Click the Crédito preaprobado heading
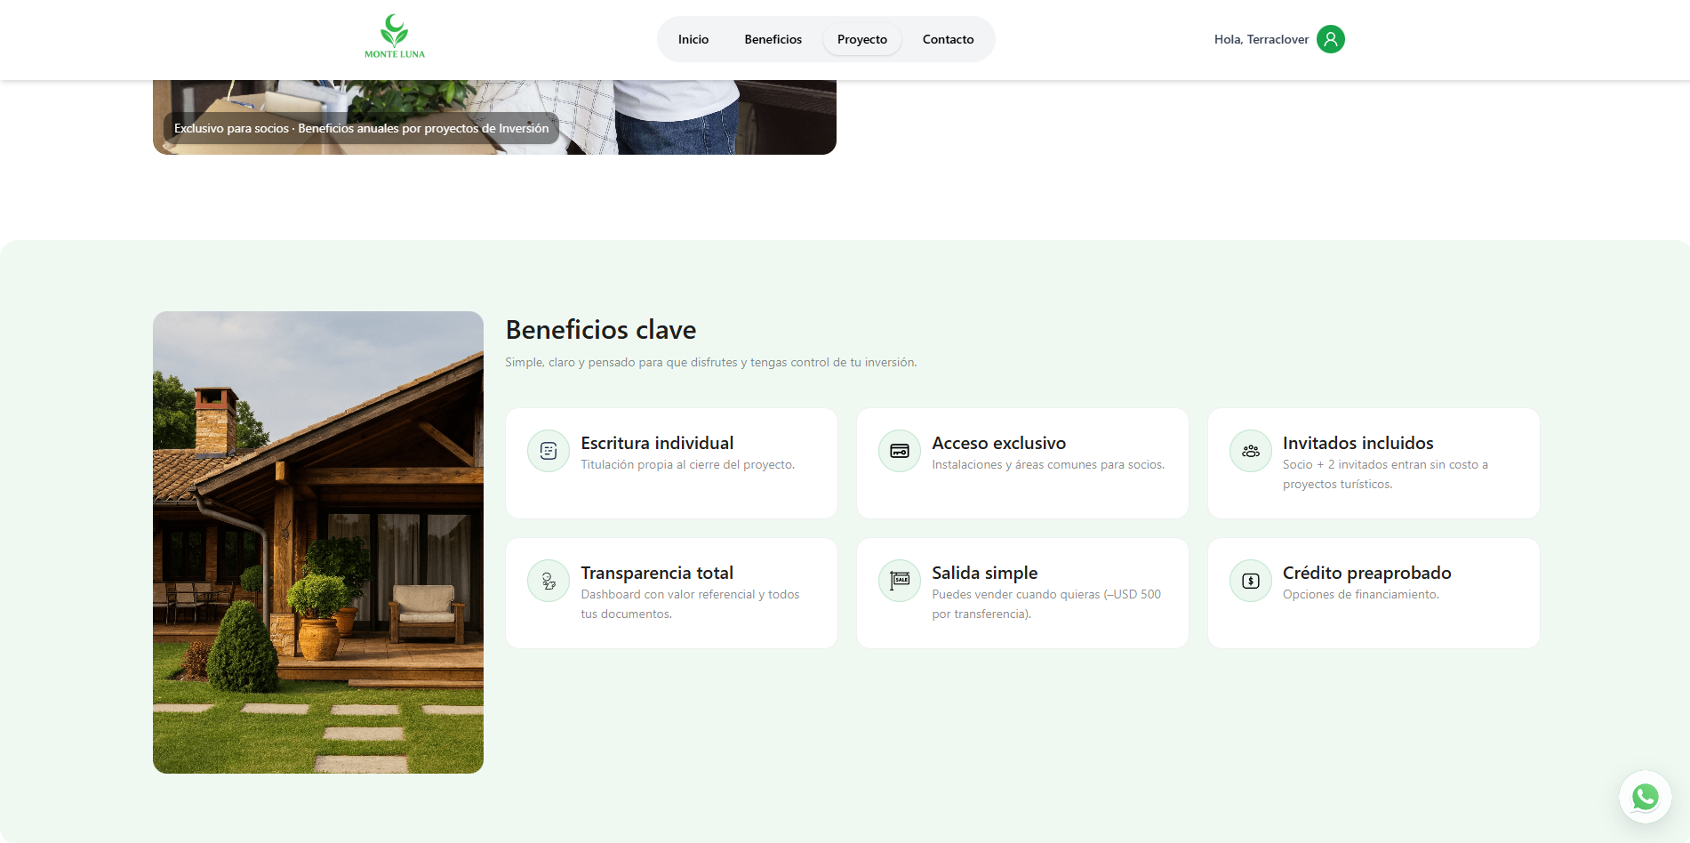The image size is (1690, 843). (1366, 573)
